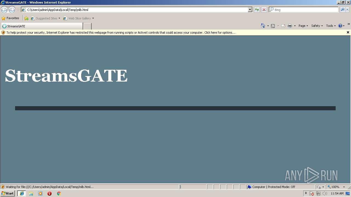
Task: Go back with the Back arrow button
Action: tap(4, 10)
